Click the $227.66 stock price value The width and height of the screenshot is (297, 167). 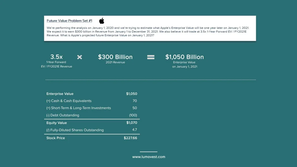point(130,138)
